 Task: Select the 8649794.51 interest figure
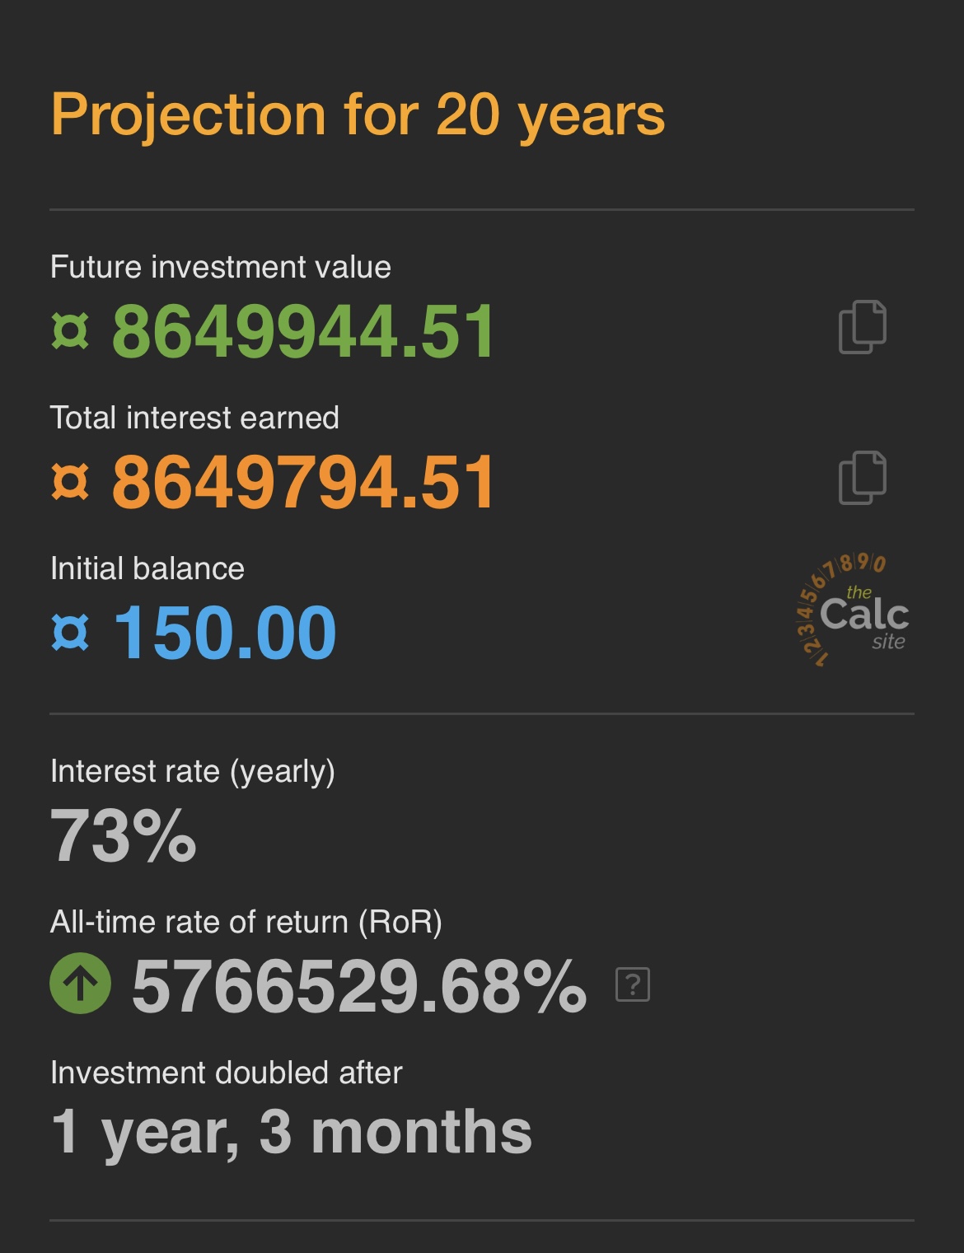303,483
